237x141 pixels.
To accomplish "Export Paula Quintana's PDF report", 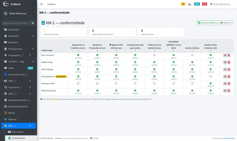I will pos(229,77).
